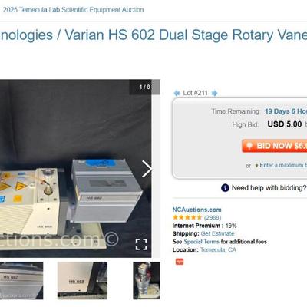The height and width of the screenshot is (307, 307).
Task: Click the orange tag icon below location
Action: click(x=180, y=262)
